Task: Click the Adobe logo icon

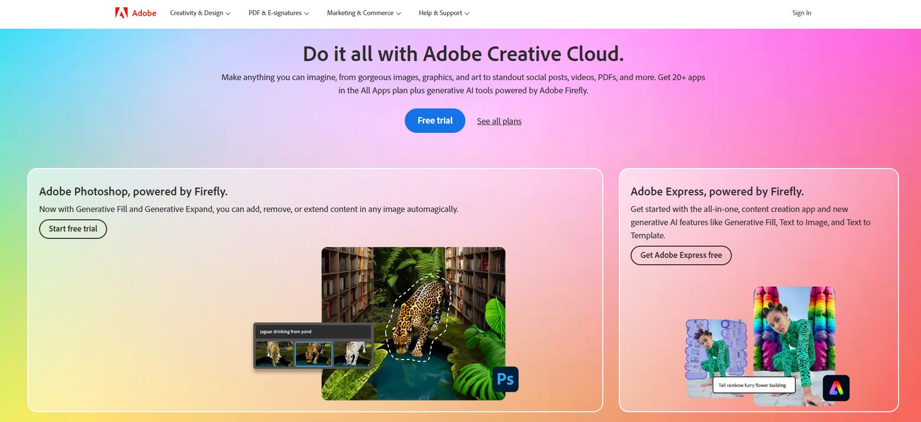Action: click(x=121, y=13)
